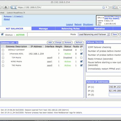Screen dimensions: 121x121
Task: Click the Session opened log message
Action: pyautogui.click(x=35, y=110)
